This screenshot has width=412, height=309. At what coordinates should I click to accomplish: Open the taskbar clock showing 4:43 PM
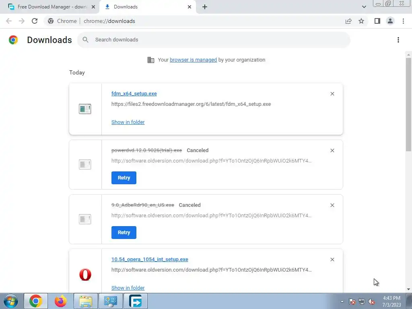391,301
